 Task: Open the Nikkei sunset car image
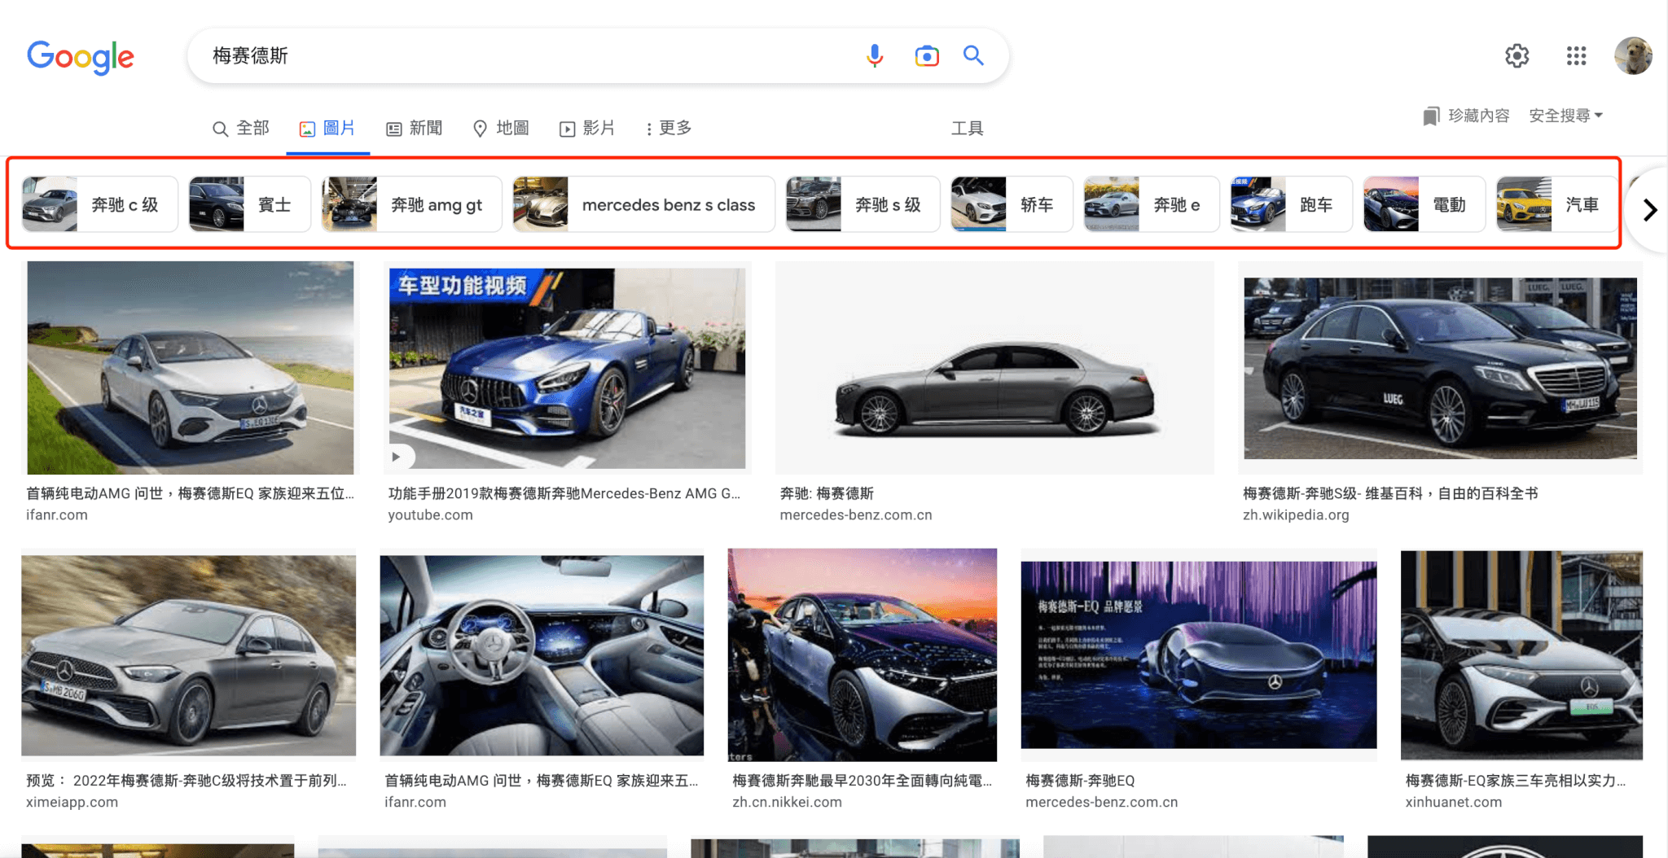862,654
